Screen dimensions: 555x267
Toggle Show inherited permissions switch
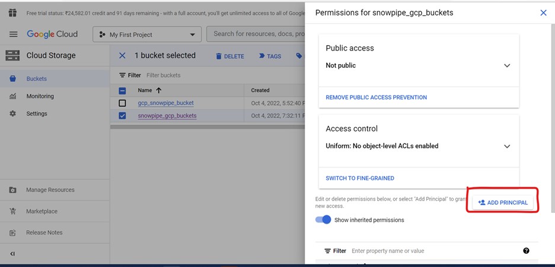point(324,220)
